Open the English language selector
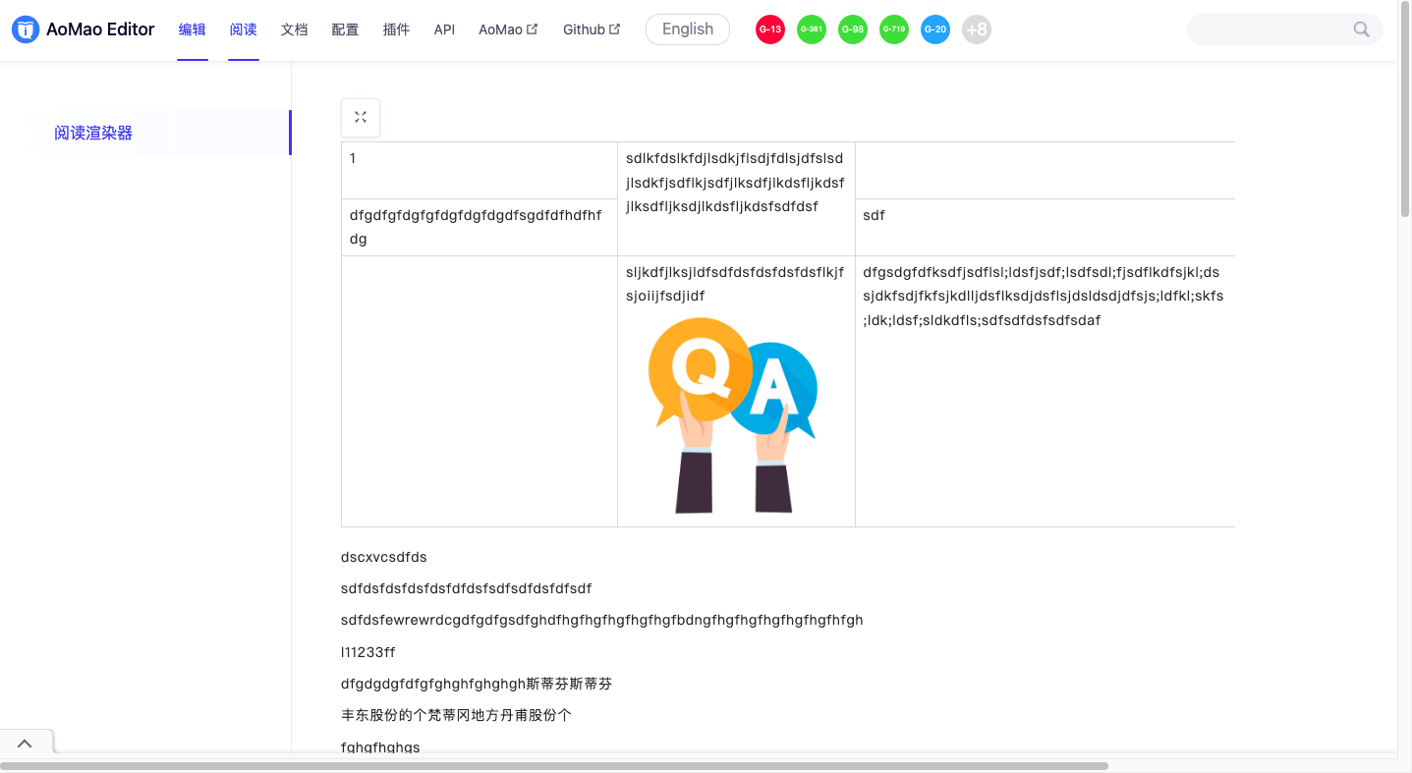The image size is (1412, 773). pos(687,28)
